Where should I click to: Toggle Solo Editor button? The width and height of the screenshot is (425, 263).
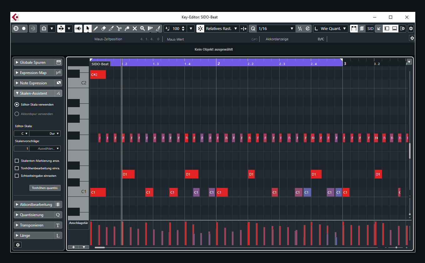[x=16, y=28]
